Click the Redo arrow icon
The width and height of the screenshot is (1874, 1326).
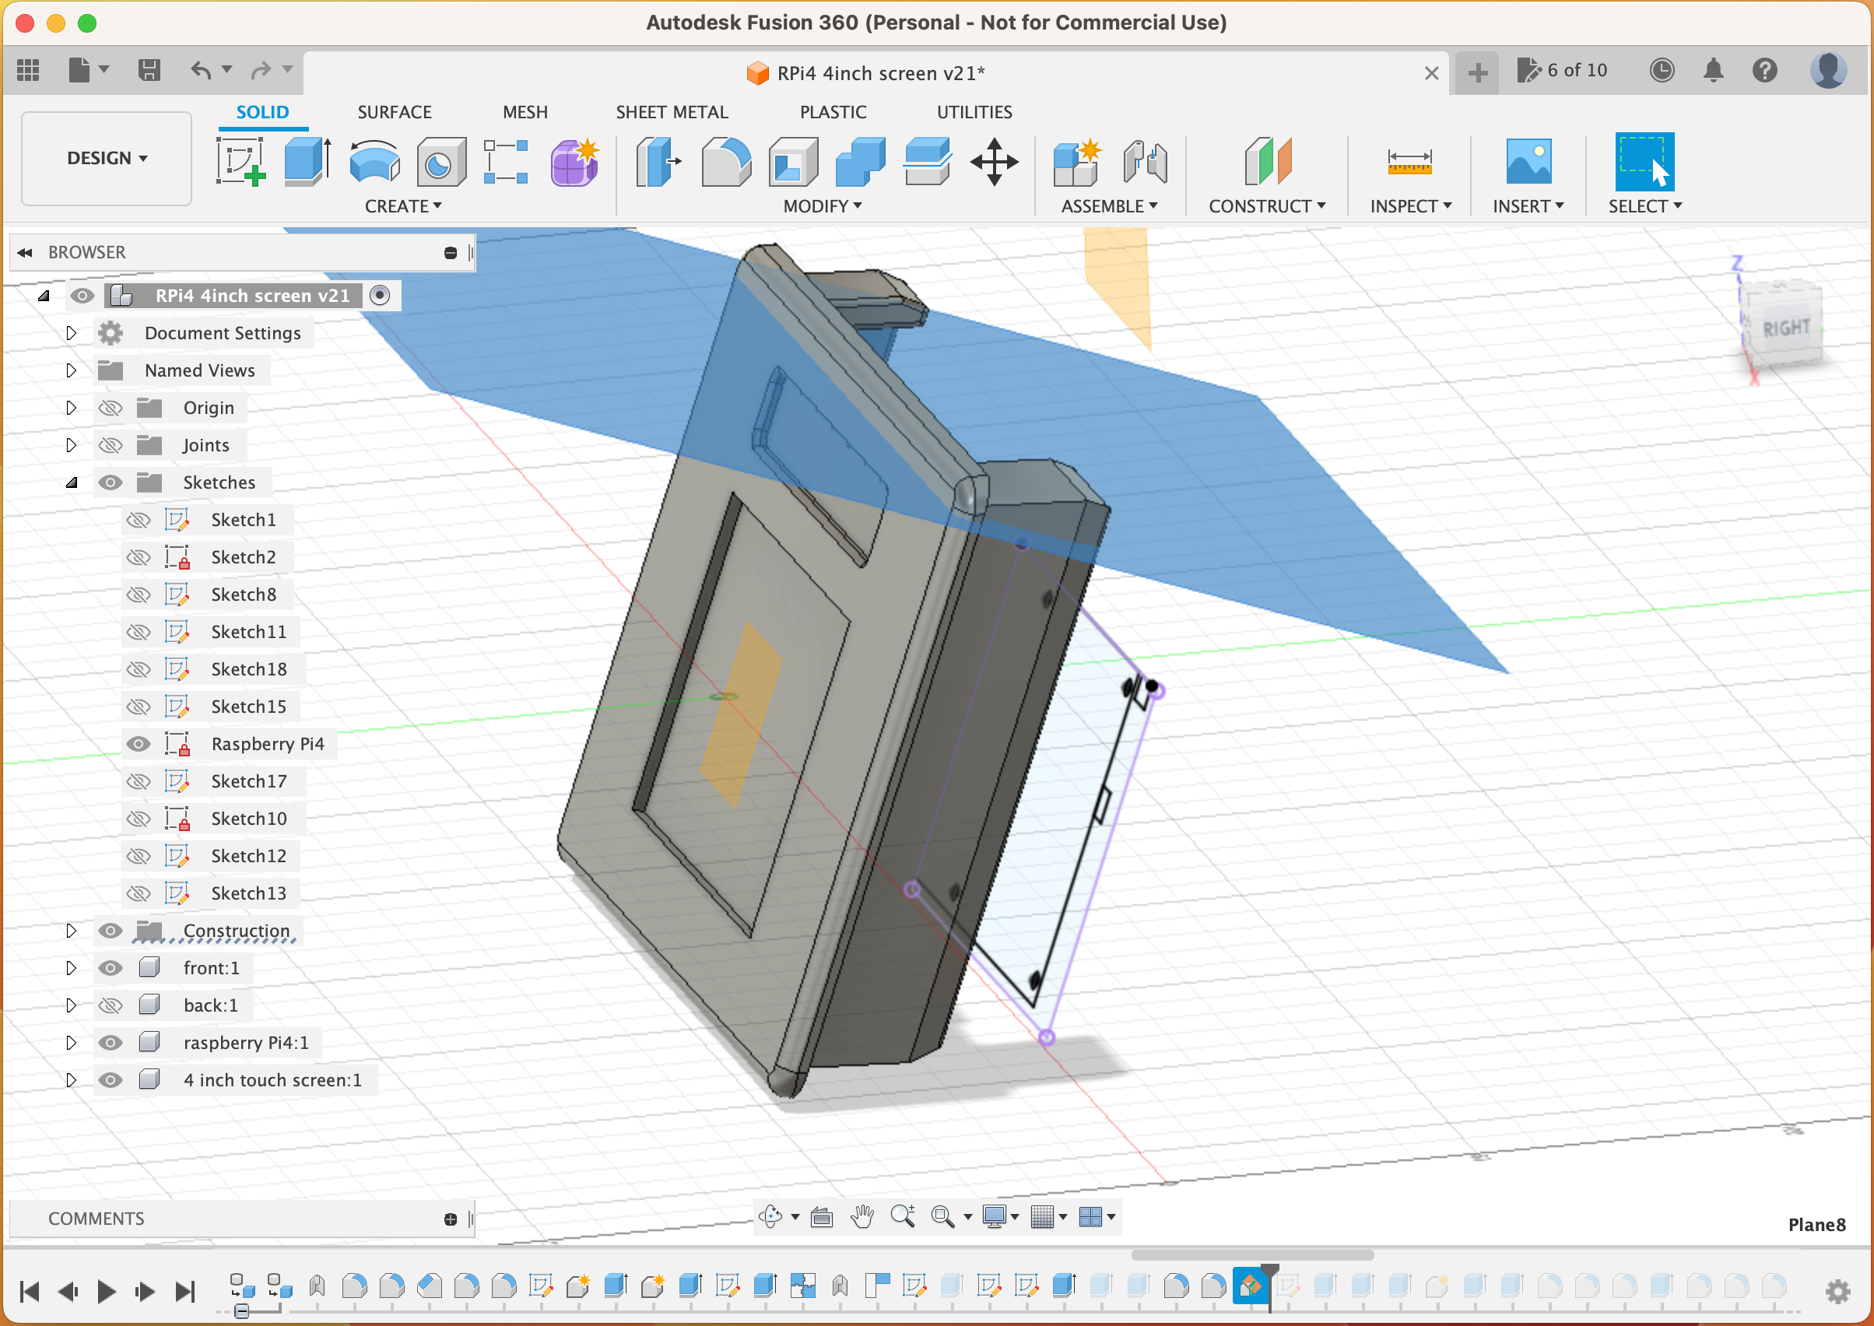261,70
